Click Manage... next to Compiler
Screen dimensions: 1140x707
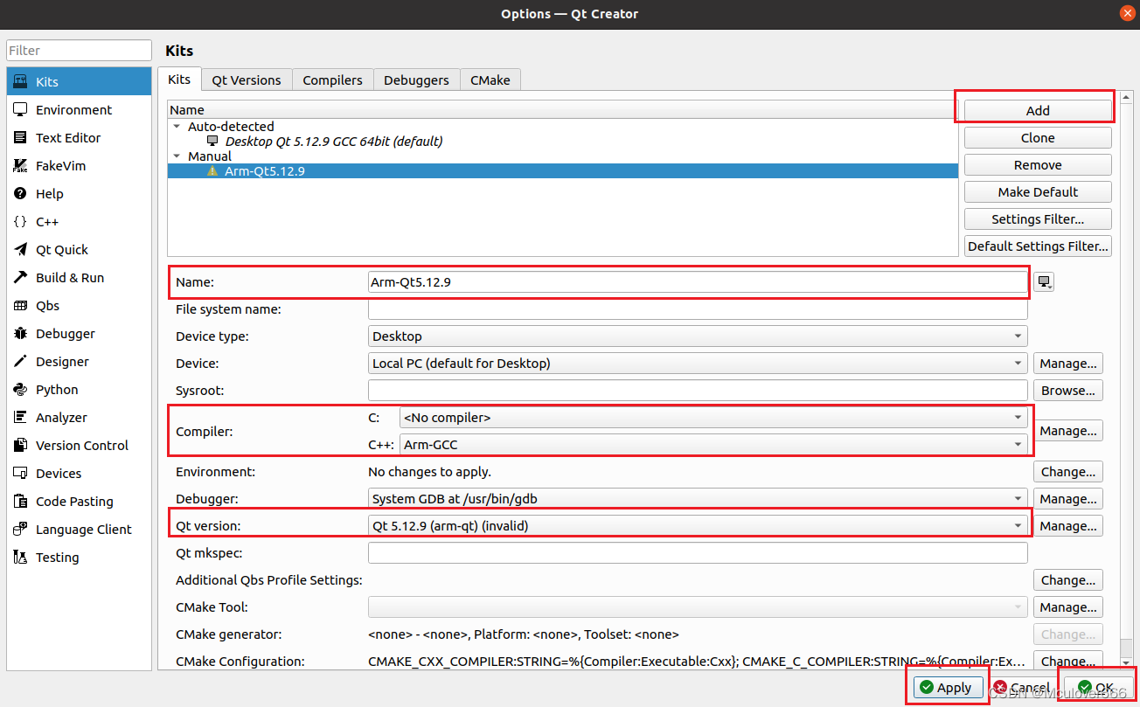[x=1068, y=430]
